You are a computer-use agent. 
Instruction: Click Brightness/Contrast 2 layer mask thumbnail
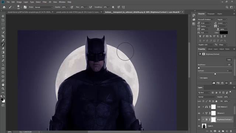213,120
